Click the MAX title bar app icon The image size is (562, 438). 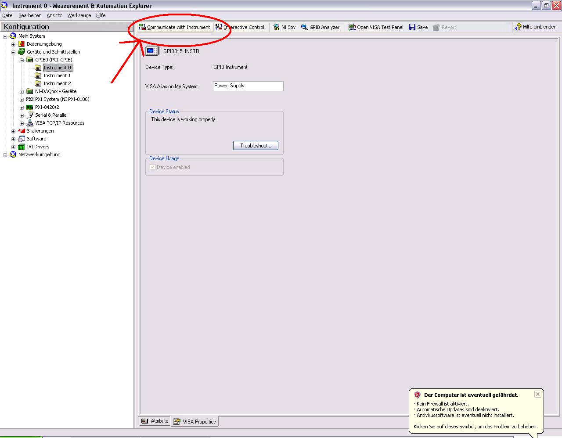point(4,5)
